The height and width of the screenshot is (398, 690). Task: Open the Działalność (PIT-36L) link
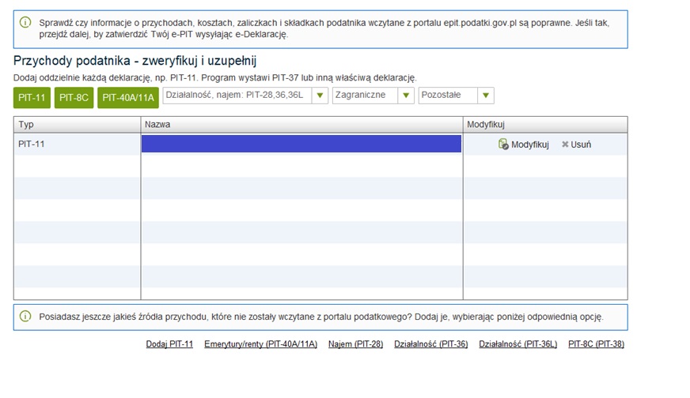(517, 344)
